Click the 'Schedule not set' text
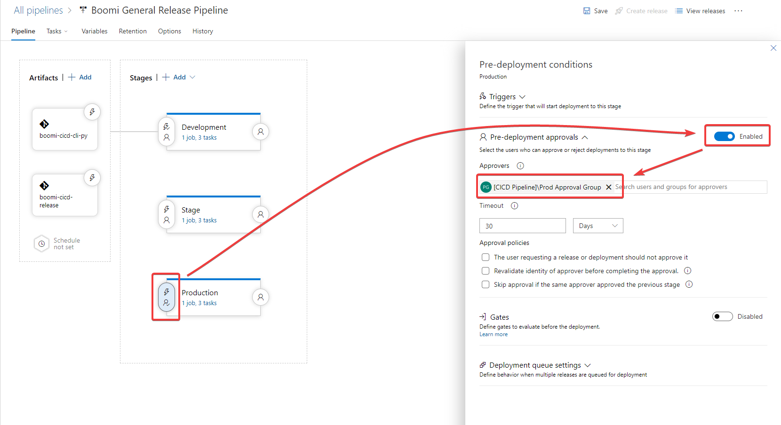Viewport: 781px width, 425px height. click(x=67, y=244)
